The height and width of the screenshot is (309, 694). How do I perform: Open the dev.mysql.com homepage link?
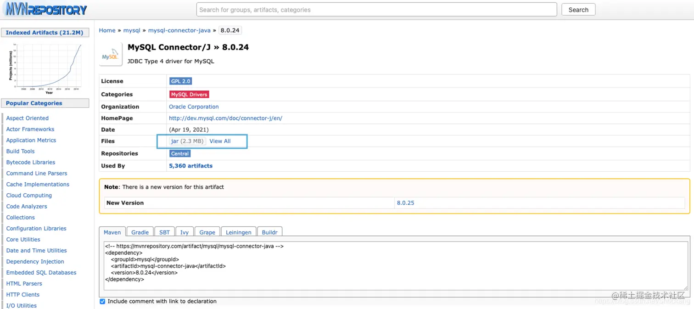point(225,118)
